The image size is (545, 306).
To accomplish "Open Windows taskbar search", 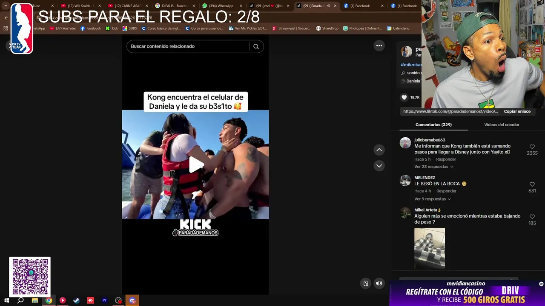I will tap(20, 300).
